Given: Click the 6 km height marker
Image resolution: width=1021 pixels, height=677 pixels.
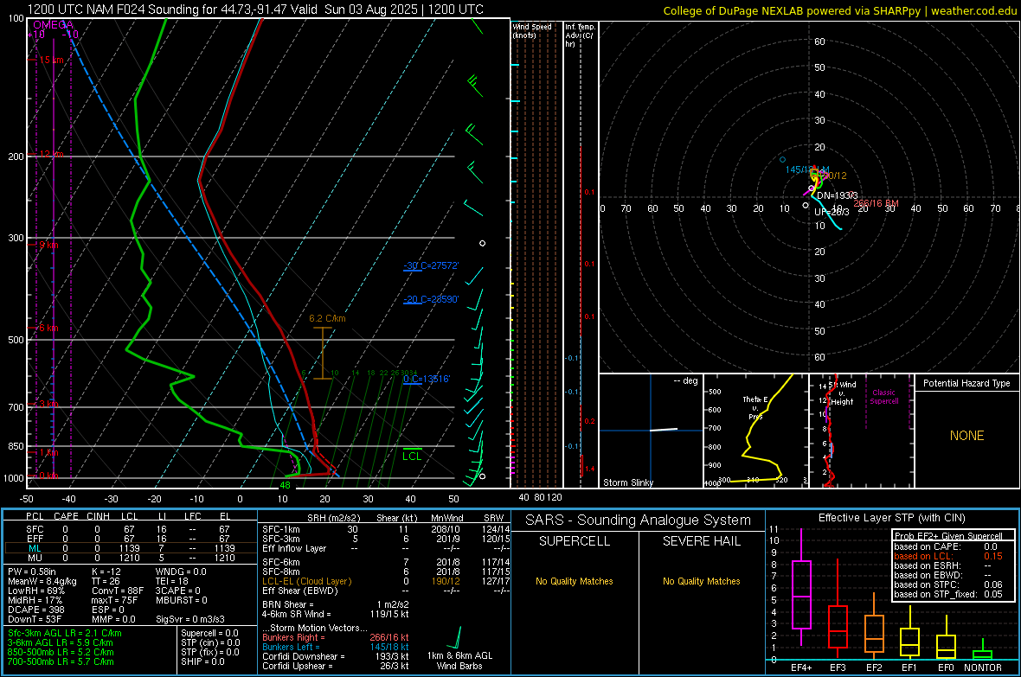Looking at the screenshot, I should click(x=48, y=328).
